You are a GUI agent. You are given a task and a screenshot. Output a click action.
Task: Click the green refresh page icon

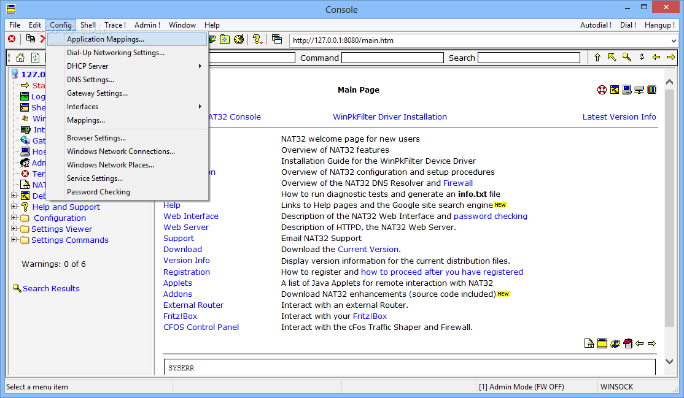36,58
